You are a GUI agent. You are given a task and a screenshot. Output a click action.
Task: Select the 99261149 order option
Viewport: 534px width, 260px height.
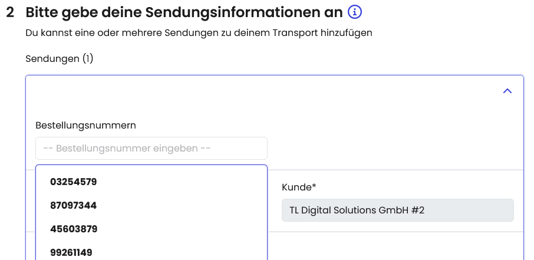click(71, 252)
